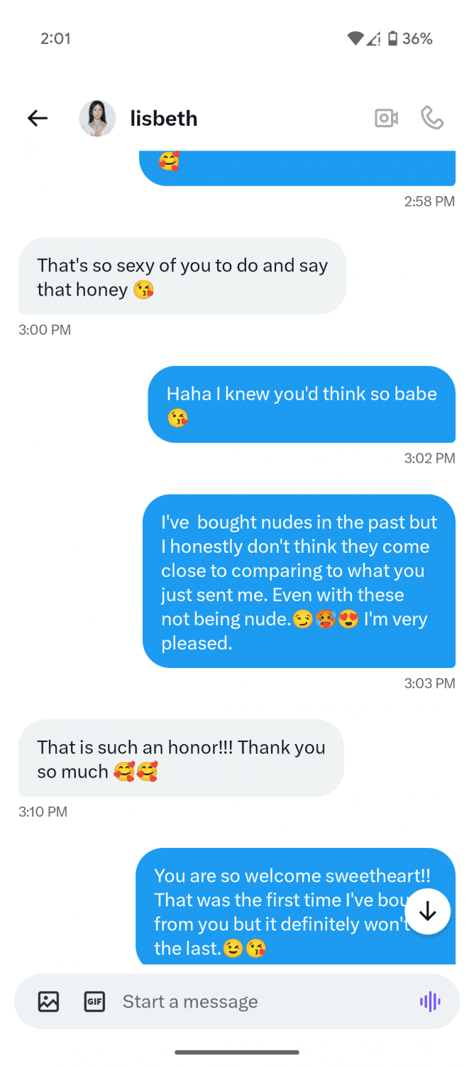Jump to latest message with down arrow
Screen dimensions: 474x1066
click(x=427, y=911)
